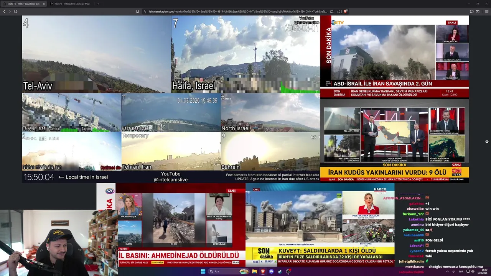This screenshot has height=276, width=491.
Task: Open the browser hamburger menu
Action: tap(487, 11)
